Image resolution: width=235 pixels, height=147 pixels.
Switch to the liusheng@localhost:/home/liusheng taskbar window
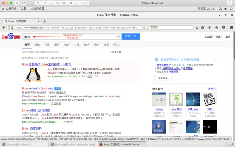(73, 144)
